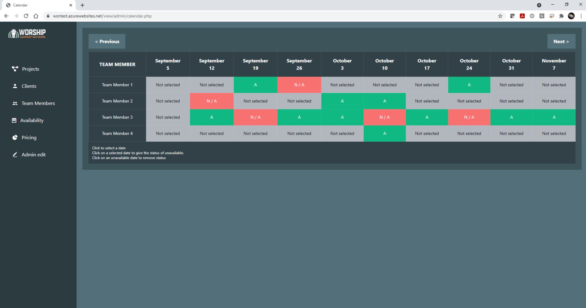
Task: Select September 26 for Team Member 4
Action: (x=299, y=134)
